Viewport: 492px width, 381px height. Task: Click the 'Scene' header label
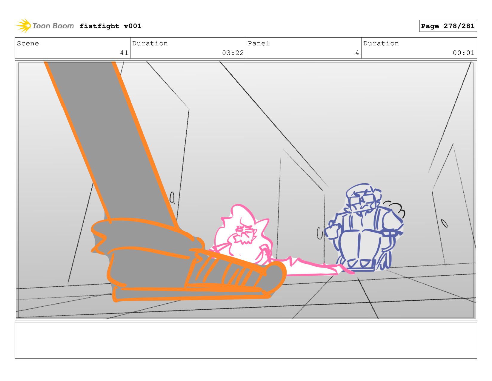point(28,43)
